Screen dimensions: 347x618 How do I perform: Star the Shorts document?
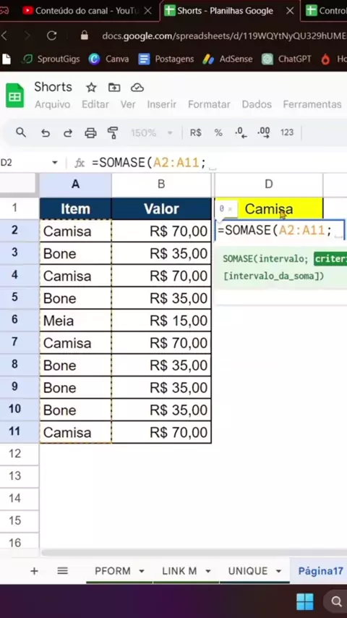tap(91, 87)
